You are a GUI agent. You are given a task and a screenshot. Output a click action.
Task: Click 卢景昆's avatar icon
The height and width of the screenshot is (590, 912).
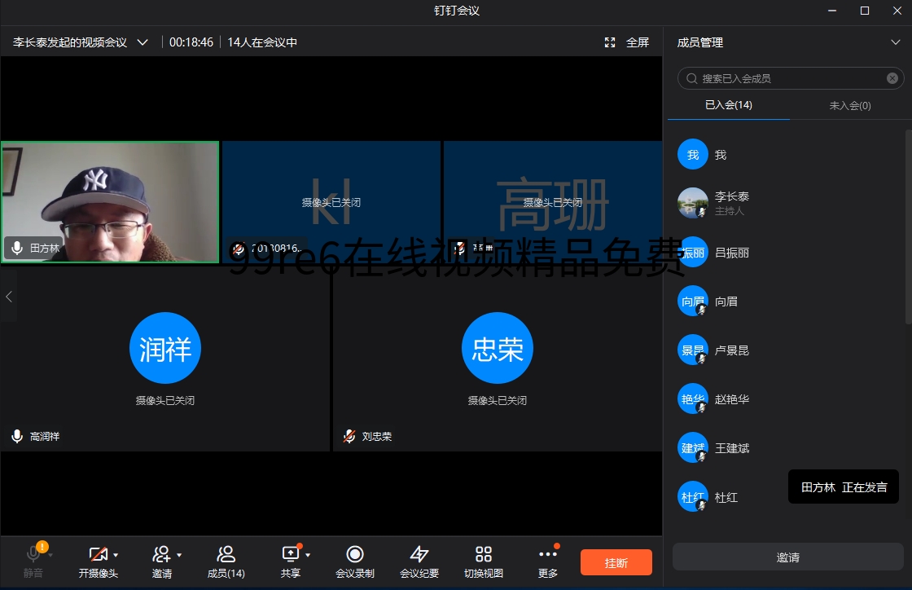693,350
